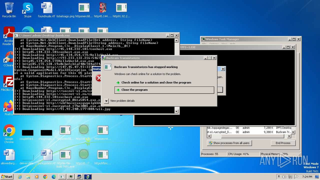Open FileZilla Client desktop shortcut
Image resolution: width=320 pixels, height=180 pixels.
point(7,83)
